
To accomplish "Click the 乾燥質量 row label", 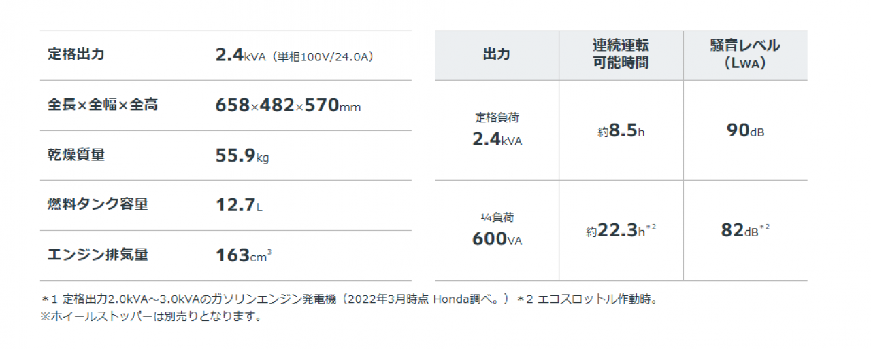I will tap(76, 155).
